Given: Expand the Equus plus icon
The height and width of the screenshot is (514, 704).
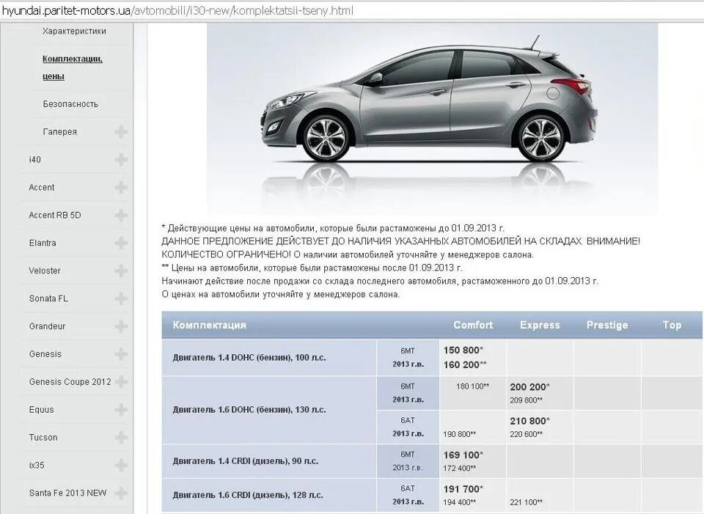Looking at the screenshot, I should 121,410.
